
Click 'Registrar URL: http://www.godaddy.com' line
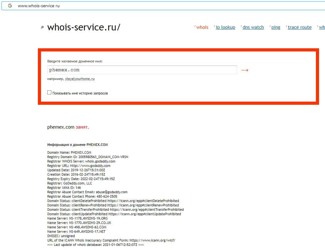point(79,166)
